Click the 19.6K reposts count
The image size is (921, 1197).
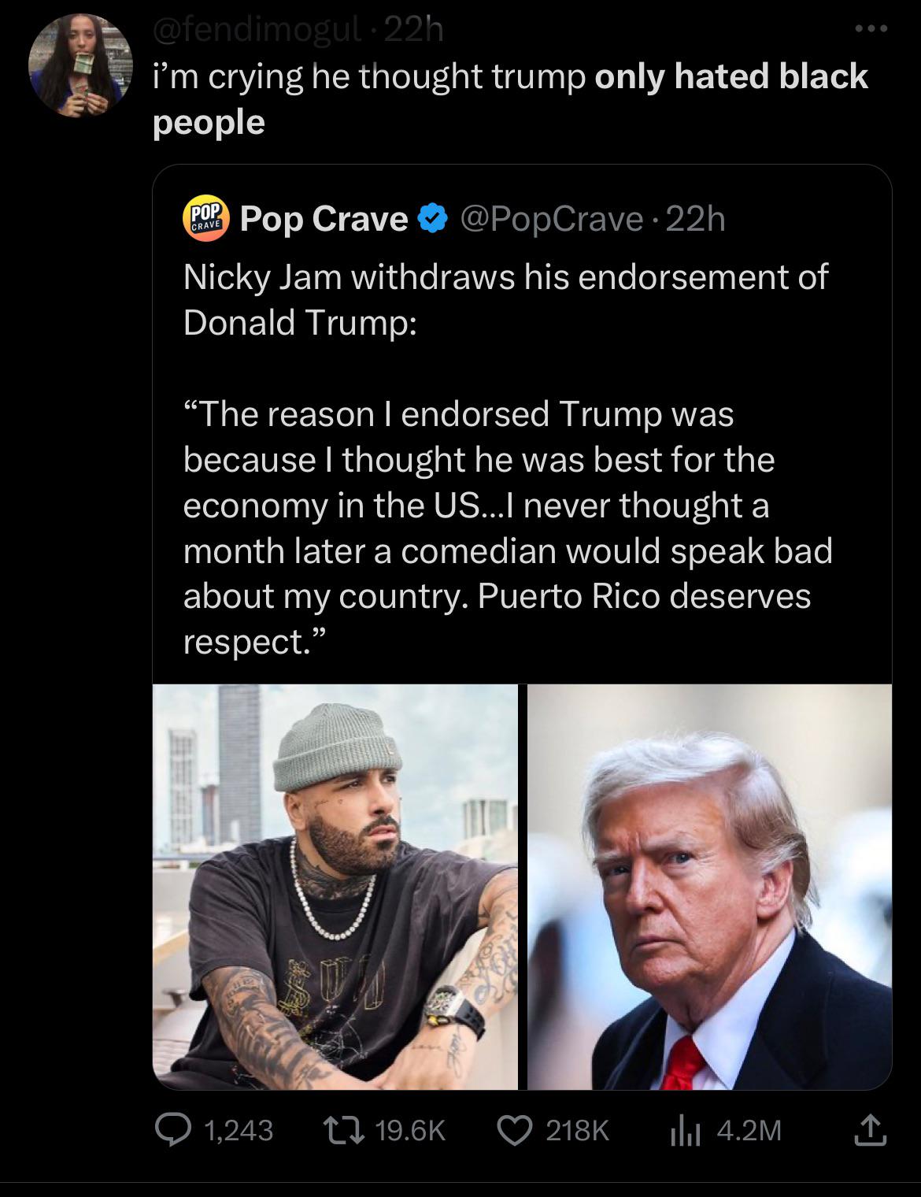coord(411,1130)
